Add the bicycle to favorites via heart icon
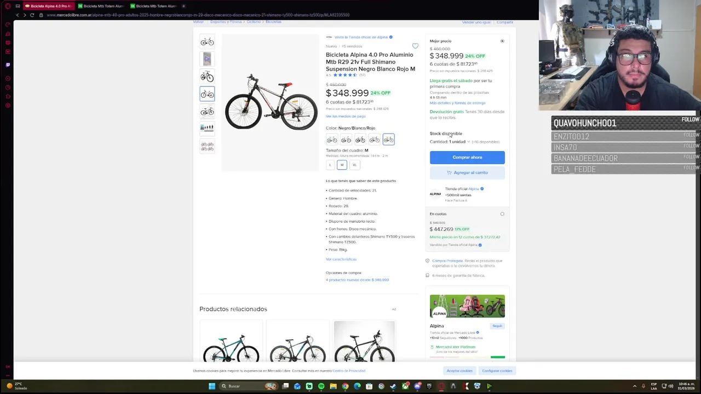 [415, 46]
